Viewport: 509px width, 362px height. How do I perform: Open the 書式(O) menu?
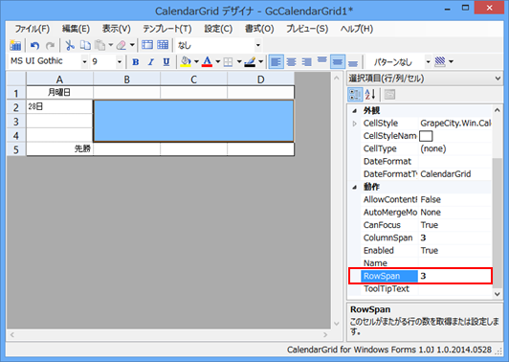click(x=259, y=29)
